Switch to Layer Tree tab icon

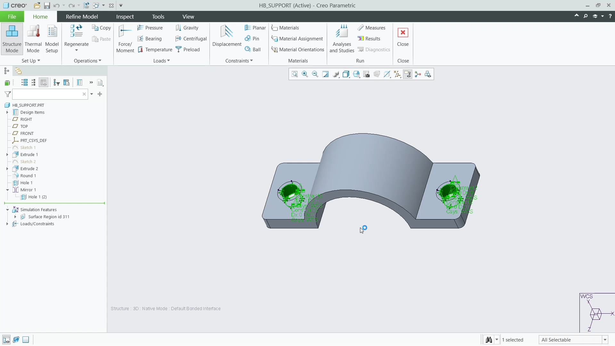click(18, 71)
